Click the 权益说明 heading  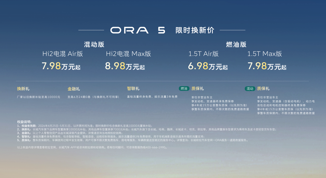[x=24, y=122]
